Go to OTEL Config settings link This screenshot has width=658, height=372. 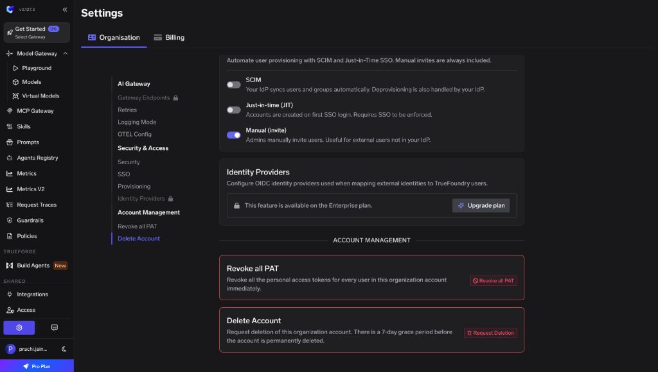point(134,134)
